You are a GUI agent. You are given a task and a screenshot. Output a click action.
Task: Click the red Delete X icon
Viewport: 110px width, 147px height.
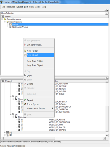coord(25,84)
